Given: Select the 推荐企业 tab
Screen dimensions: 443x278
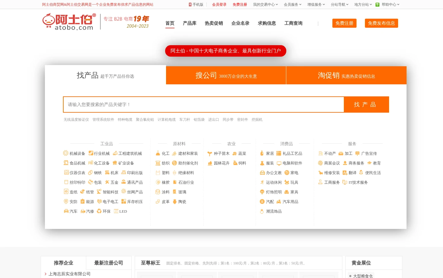Looking at the screenshot, I should 63,263.
